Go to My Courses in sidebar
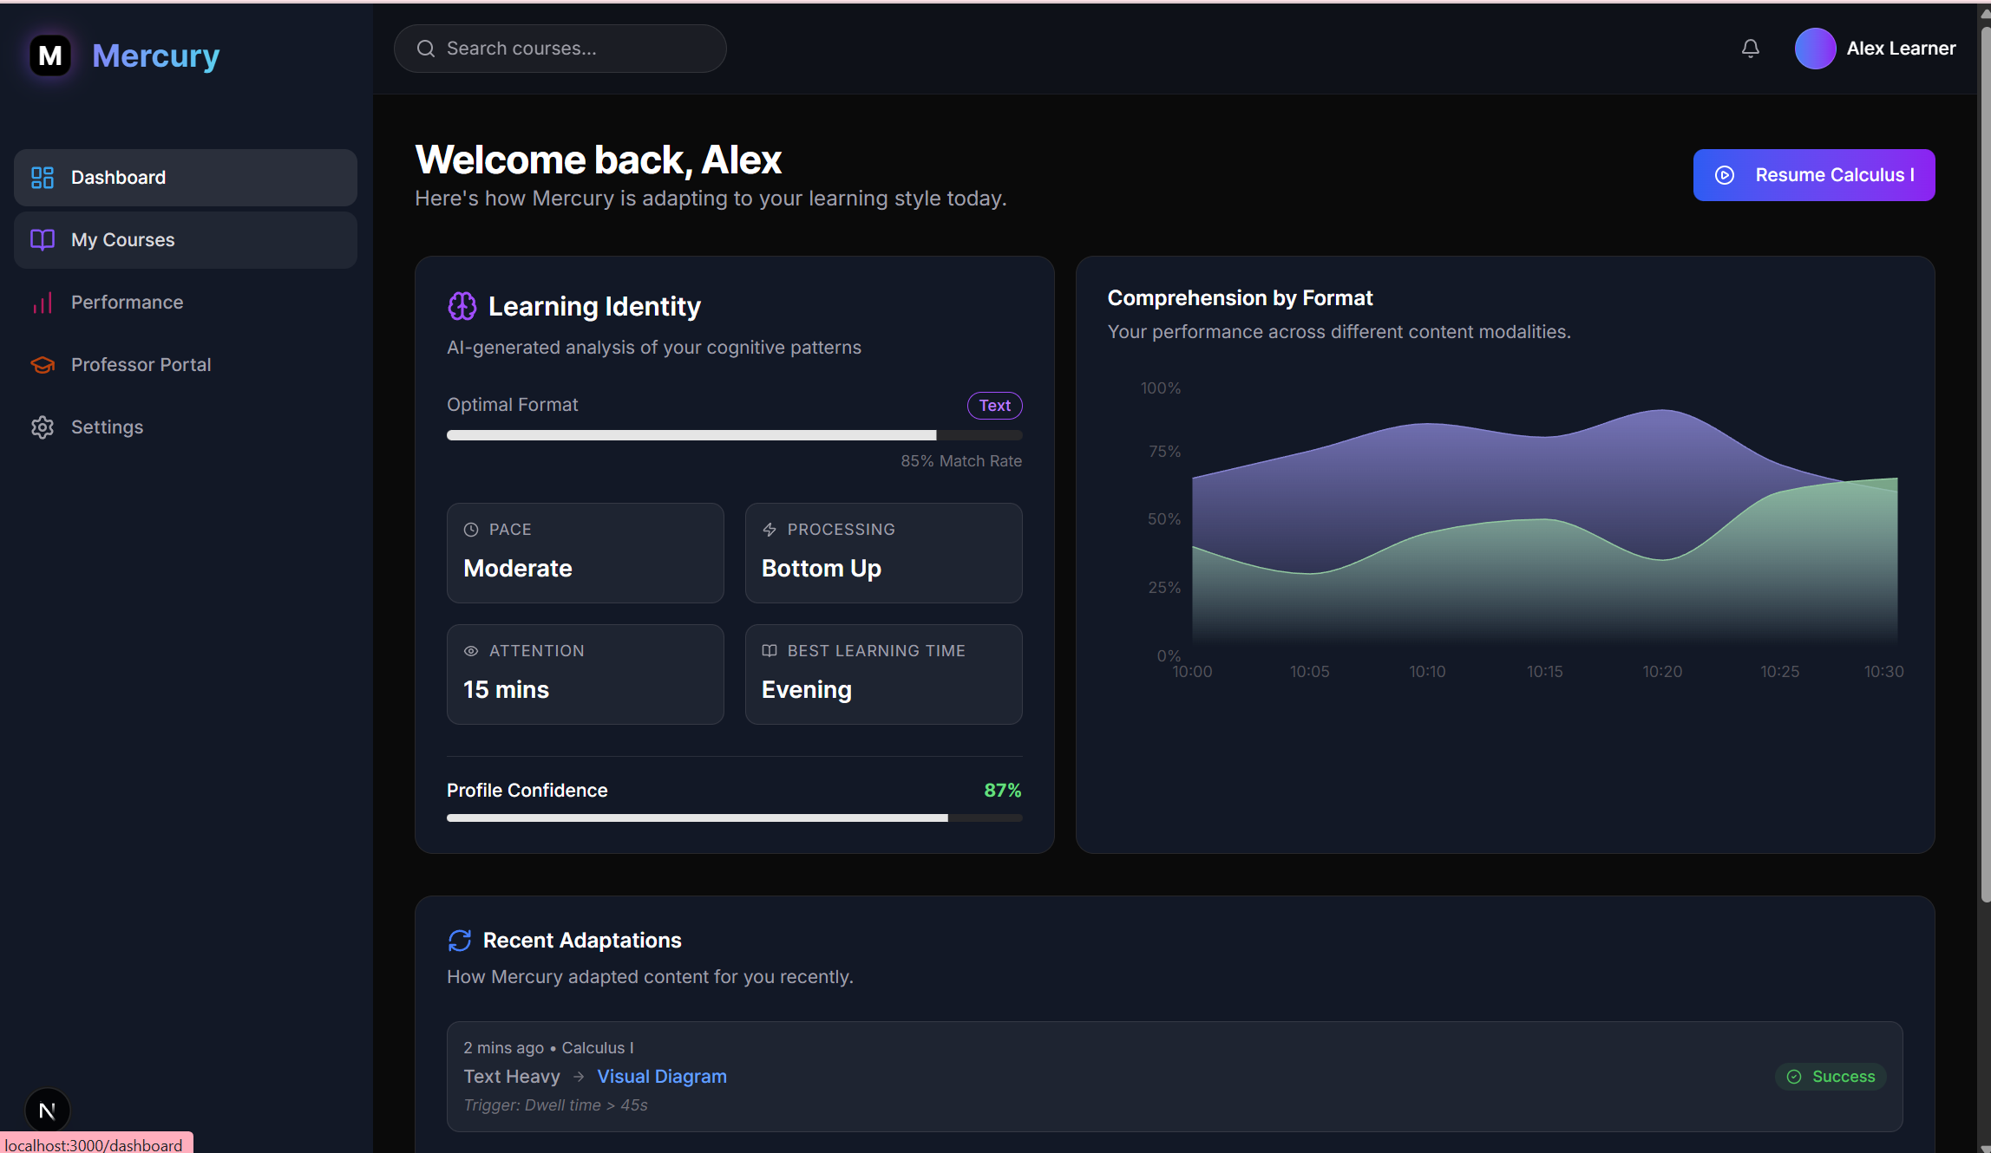 pos(186,240)
